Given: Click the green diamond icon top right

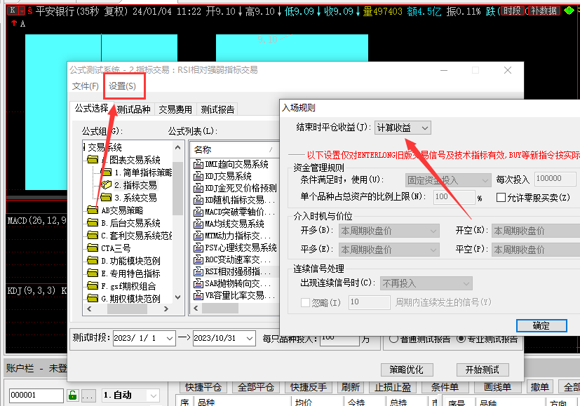Looking at the screenshot, I should pos(569,11).
